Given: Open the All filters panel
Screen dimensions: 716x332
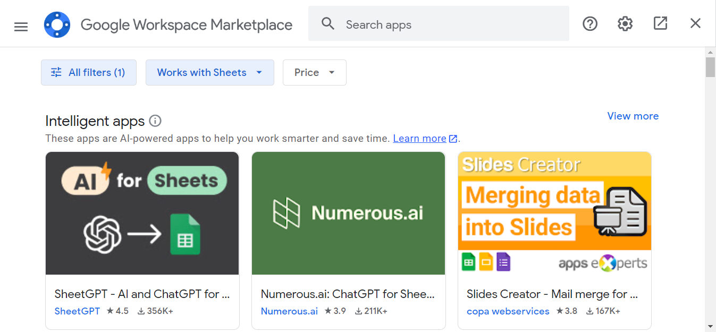Looking at the screenshot, I should pyautogui.click(x=88, y=72).
